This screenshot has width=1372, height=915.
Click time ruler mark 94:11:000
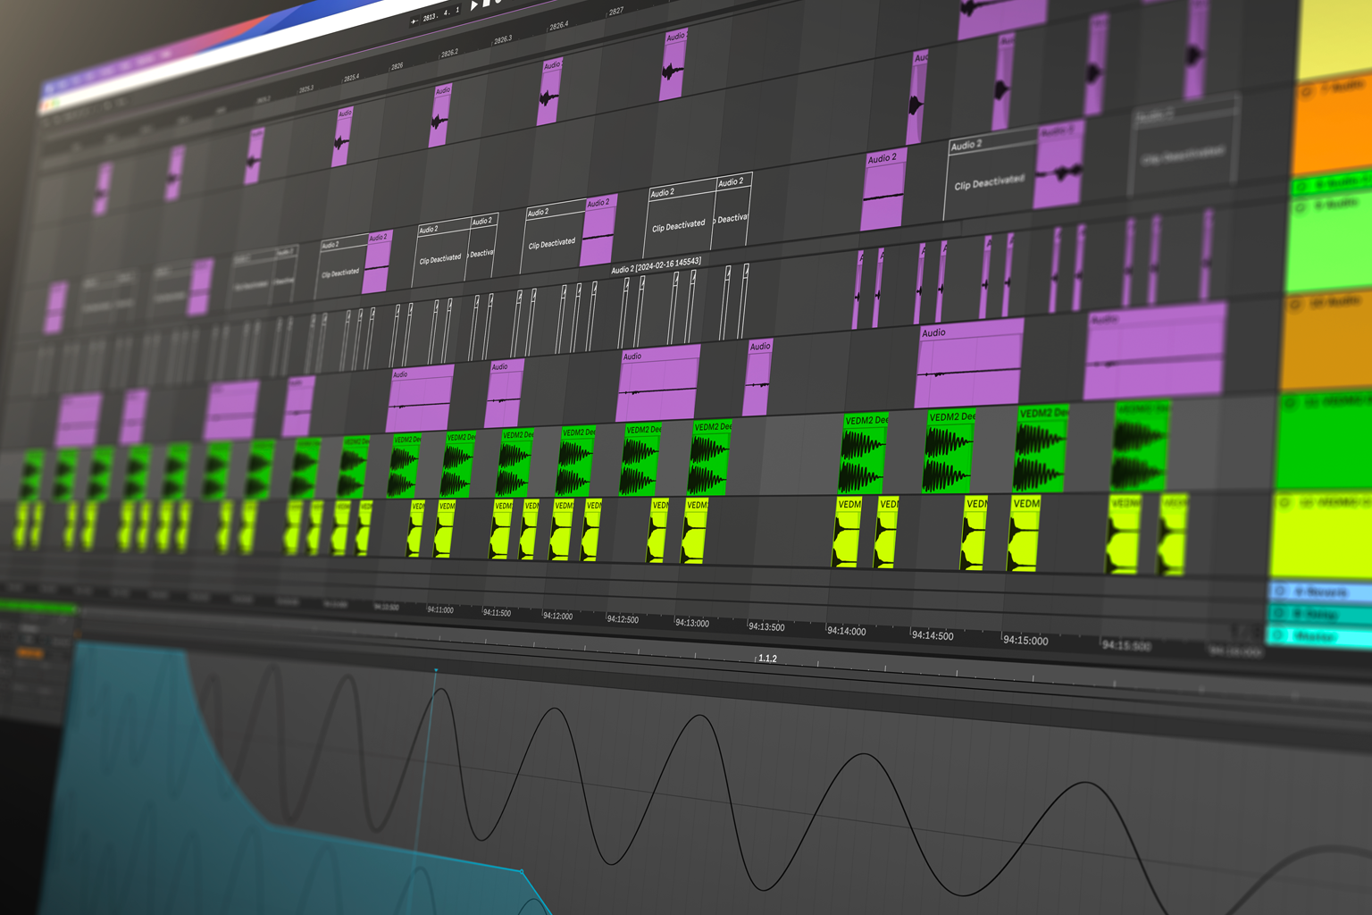(439, 610)
